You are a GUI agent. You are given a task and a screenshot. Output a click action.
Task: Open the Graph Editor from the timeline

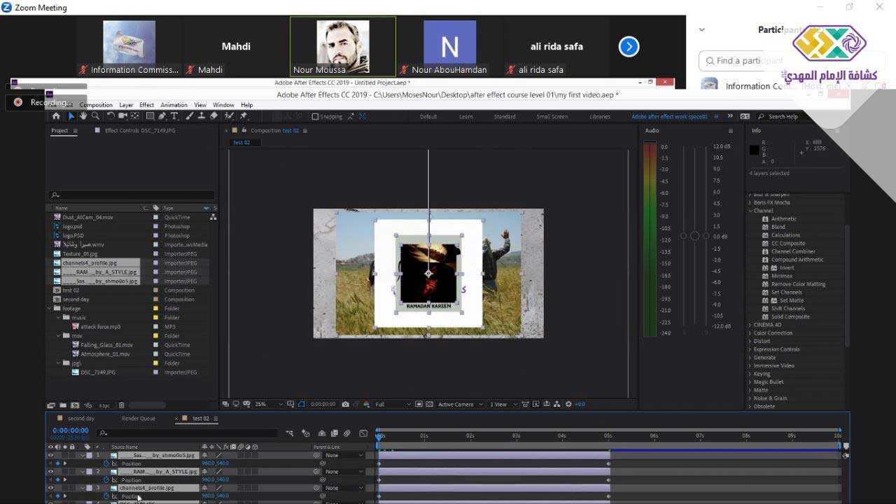coord(363,433)
